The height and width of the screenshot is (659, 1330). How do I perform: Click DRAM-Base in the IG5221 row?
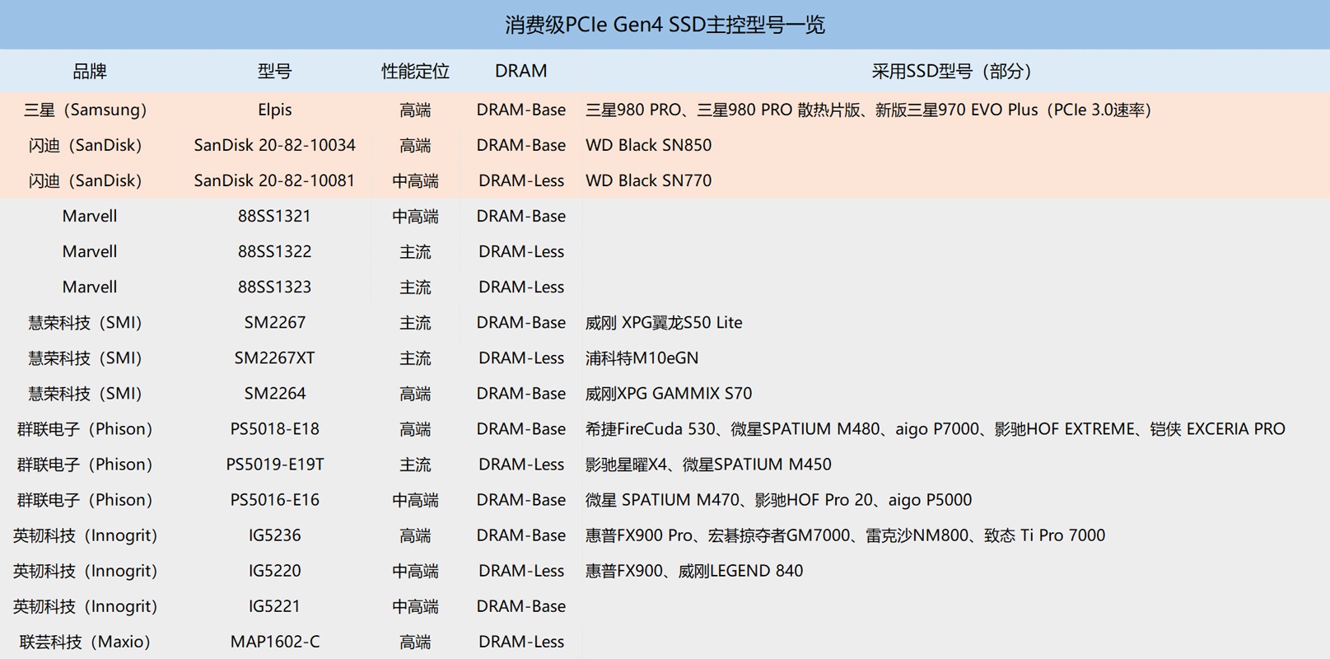point(520,605)
